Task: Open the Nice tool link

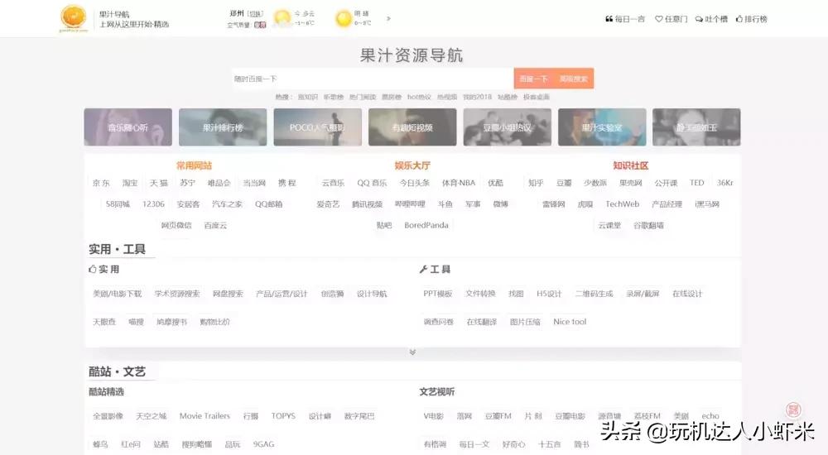Action: (570, 322)
